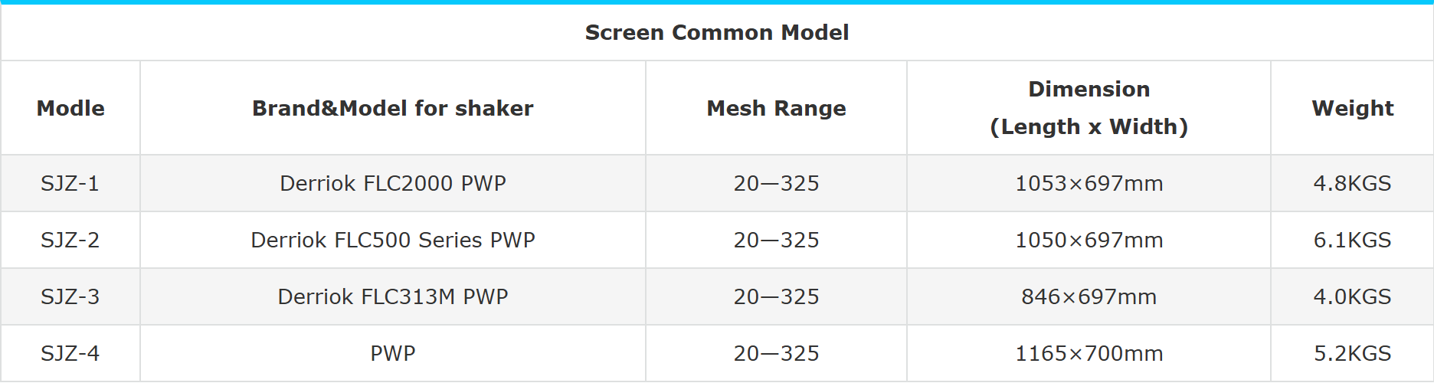Click the Derriok FLC313M PWP cell

[x=392, y=296]
